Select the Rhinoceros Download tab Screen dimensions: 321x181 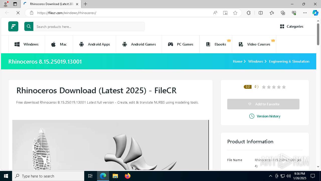[51, 4]
